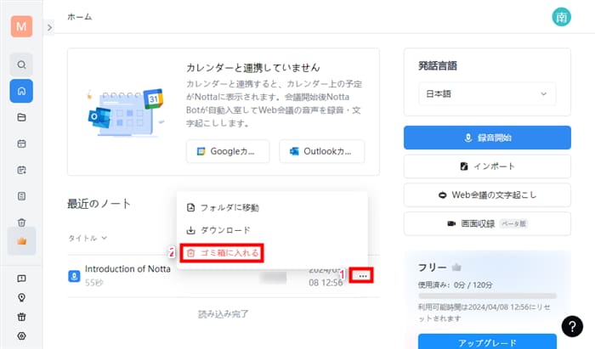Open the user avatar 南 profile menu
595x349 pixels.
coord(560,17)
